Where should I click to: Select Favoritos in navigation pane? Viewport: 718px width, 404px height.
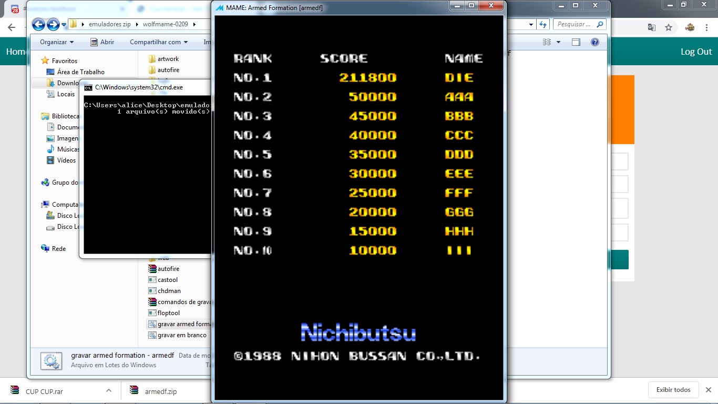59,61
